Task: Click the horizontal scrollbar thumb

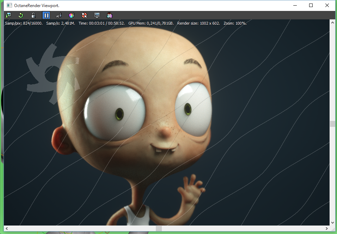Action: (x=159, y=228)
